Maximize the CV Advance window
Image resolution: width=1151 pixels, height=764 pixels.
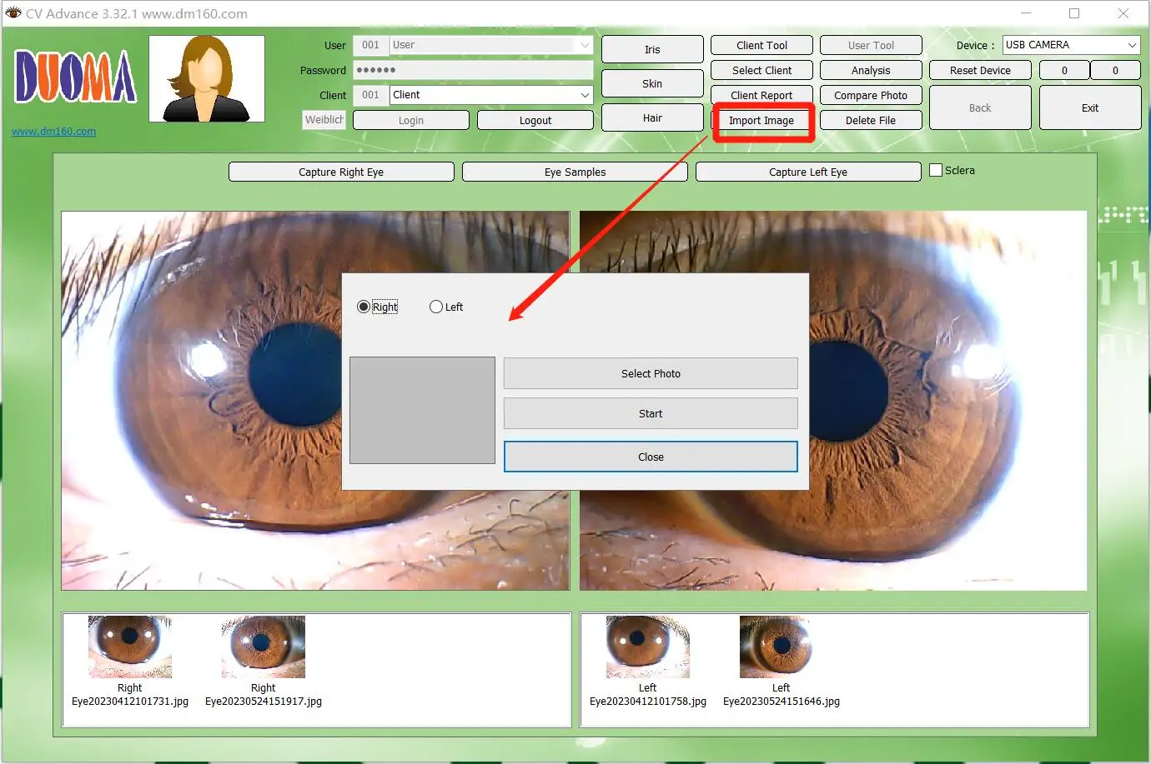coord(1074,13)
